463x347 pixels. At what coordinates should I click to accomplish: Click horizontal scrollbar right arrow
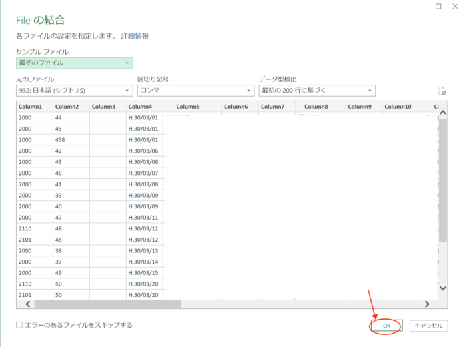[427, 304]
